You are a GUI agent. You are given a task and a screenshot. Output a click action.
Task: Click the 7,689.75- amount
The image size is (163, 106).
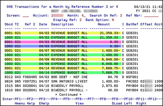111,68
